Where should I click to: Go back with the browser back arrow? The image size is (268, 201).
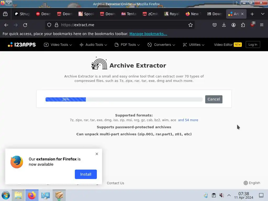pos(6,25)
